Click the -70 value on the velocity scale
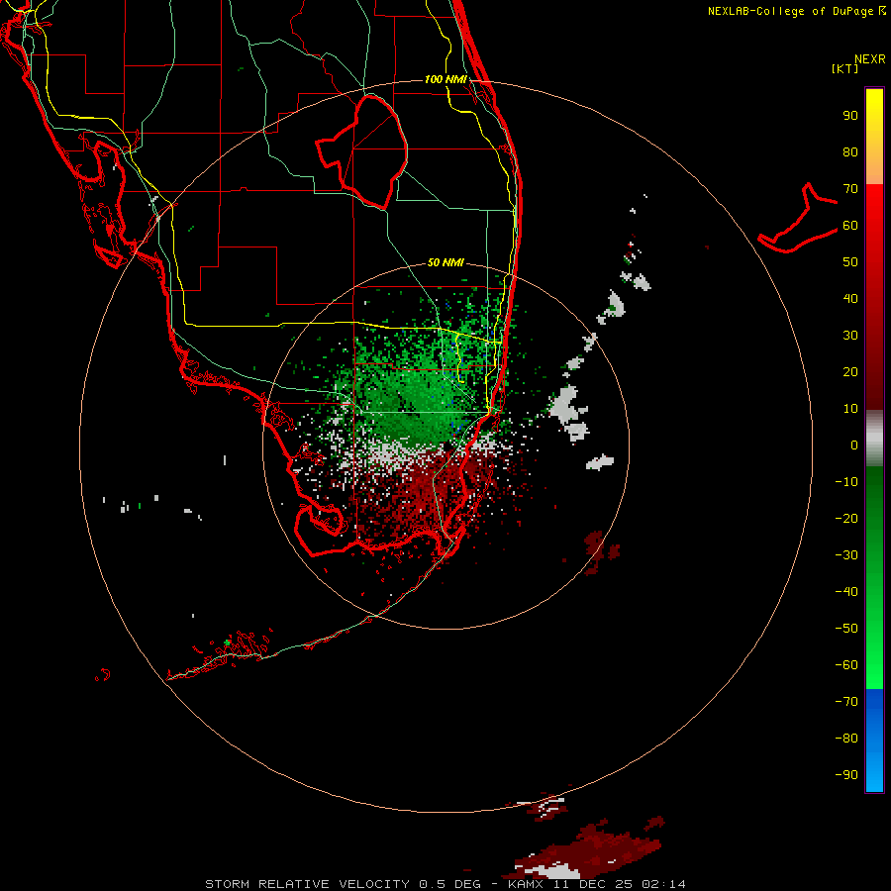The image size is (891, 891). click(846, 702)
